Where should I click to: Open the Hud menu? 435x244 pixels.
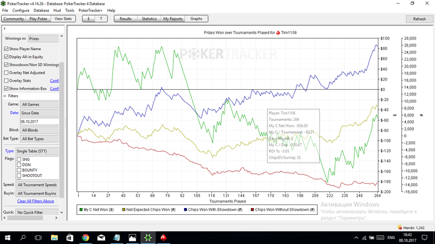point(57,11)
